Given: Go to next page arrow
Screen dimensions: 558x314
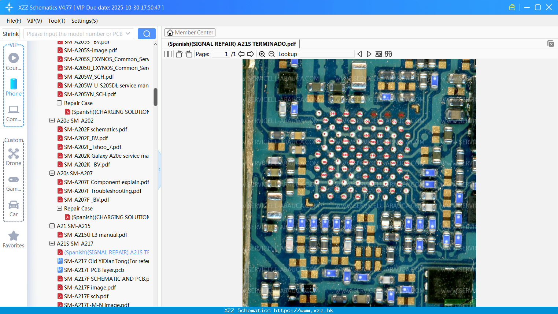Looking at the screenshot, I should [251, 54].
